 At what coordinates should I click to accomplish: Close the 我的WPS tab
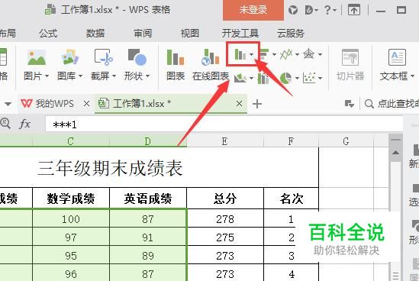[86, 104]
